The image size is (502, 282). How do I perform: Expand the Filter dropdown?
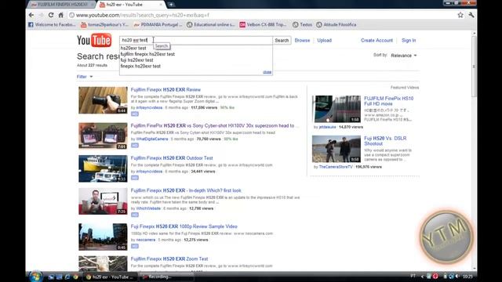click(x=85, y=77)
